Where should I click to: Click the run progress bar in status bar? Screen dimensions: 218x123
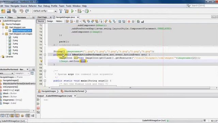click(x=185, y=121)
